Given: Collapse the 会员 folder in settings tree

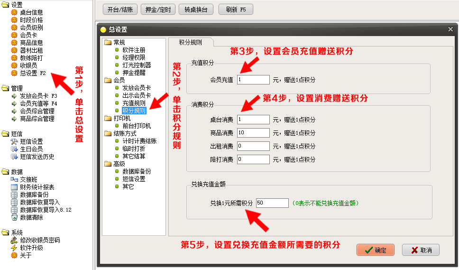Looking at the screenshot, I should pyautogui.click(x=108, y=80).
